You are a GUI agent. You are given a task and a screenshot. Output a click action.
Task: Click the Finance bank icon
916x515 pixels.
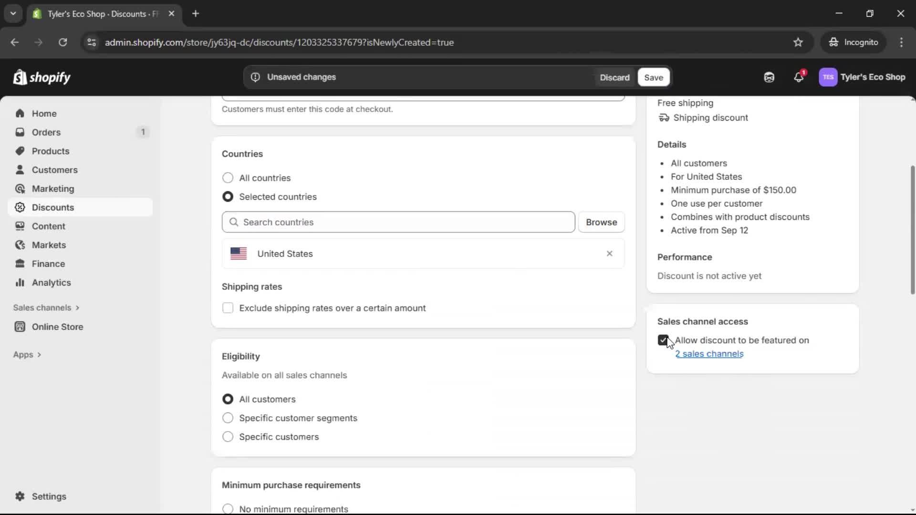pyautogui.click(x=20, y=263)
